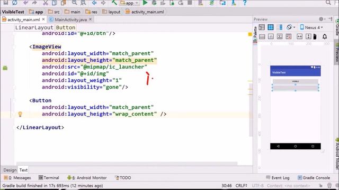The image size is (339, 190).
Task: Click Button in XML breadcrumb
Action: click(66, 27)
